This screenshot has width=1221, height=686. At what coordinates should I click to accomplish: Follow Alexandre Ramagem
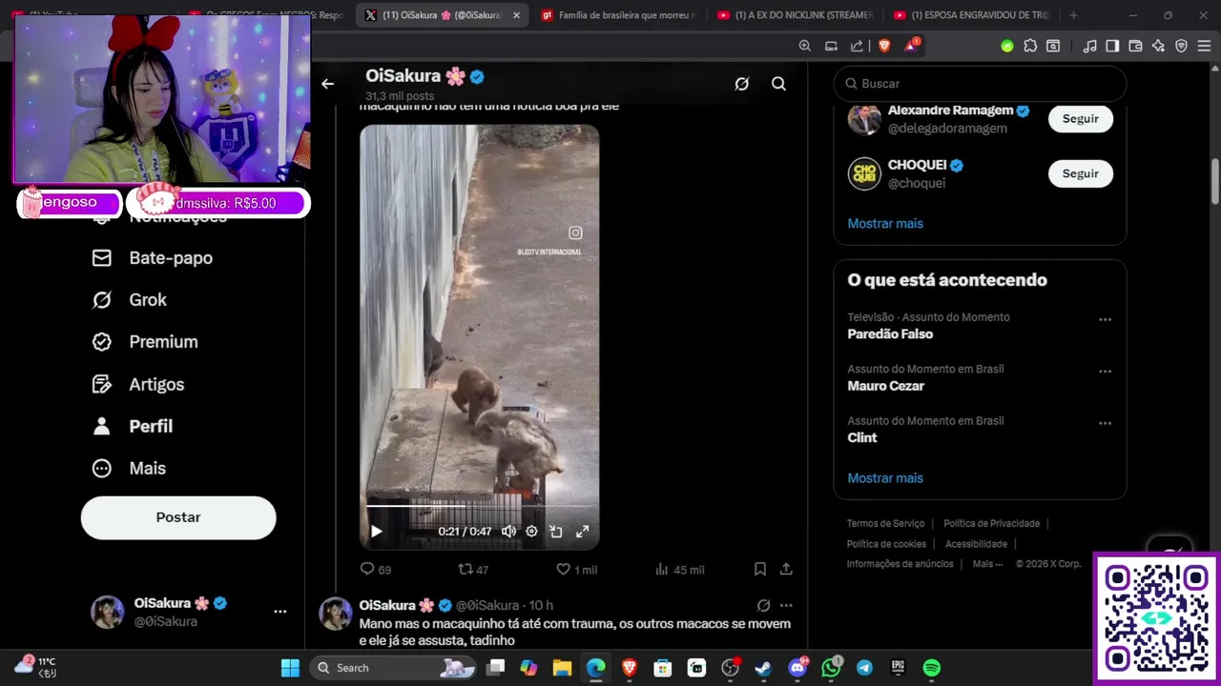(x=1081, y=119)
